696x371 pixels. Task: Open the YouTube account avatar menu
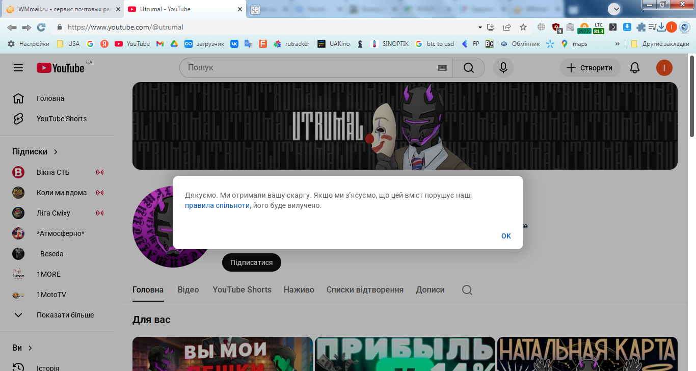664,68
